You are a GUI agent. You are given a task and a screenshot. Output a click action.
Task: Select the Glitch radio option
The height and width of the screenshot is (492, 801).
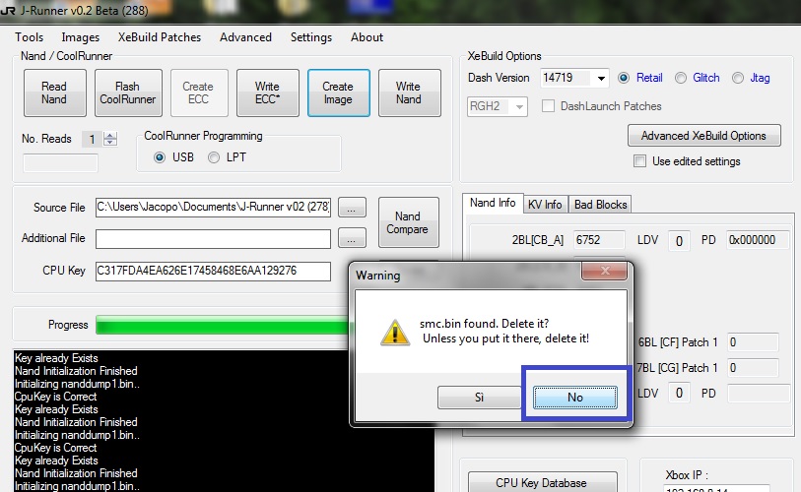[681, 78]
